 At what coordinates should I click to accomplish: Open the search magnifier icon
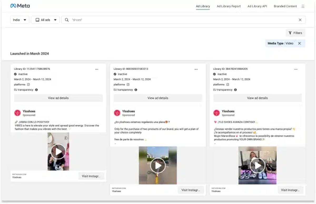[67, 19]
